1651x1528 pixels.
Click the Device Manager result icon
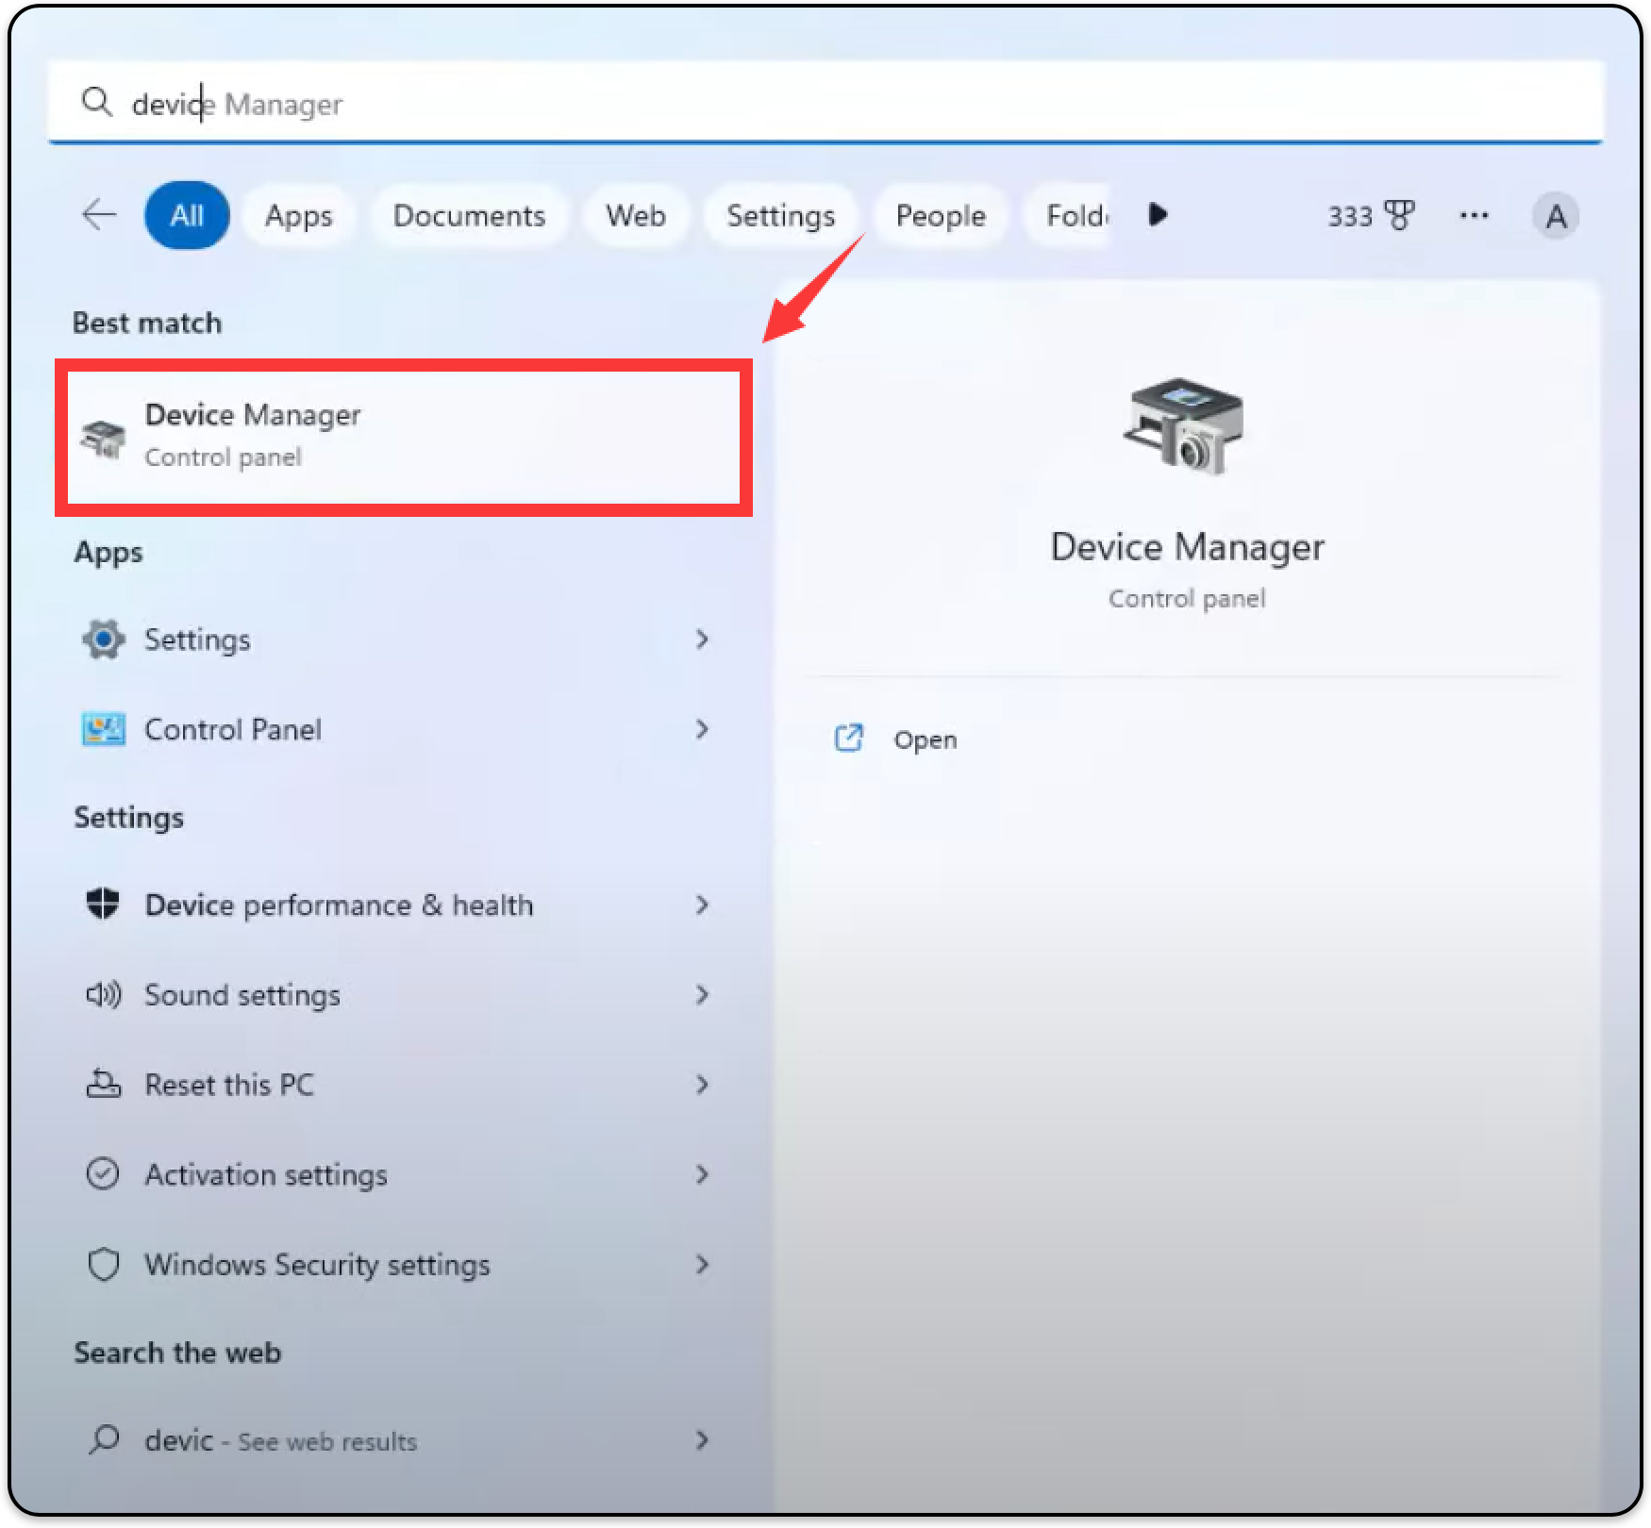[x=103, y=438]
